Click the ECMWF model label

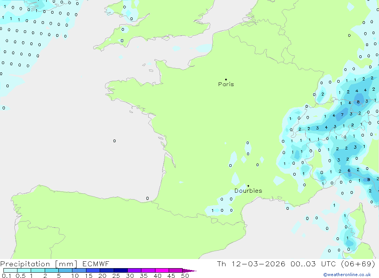click(x=96, y=264)
